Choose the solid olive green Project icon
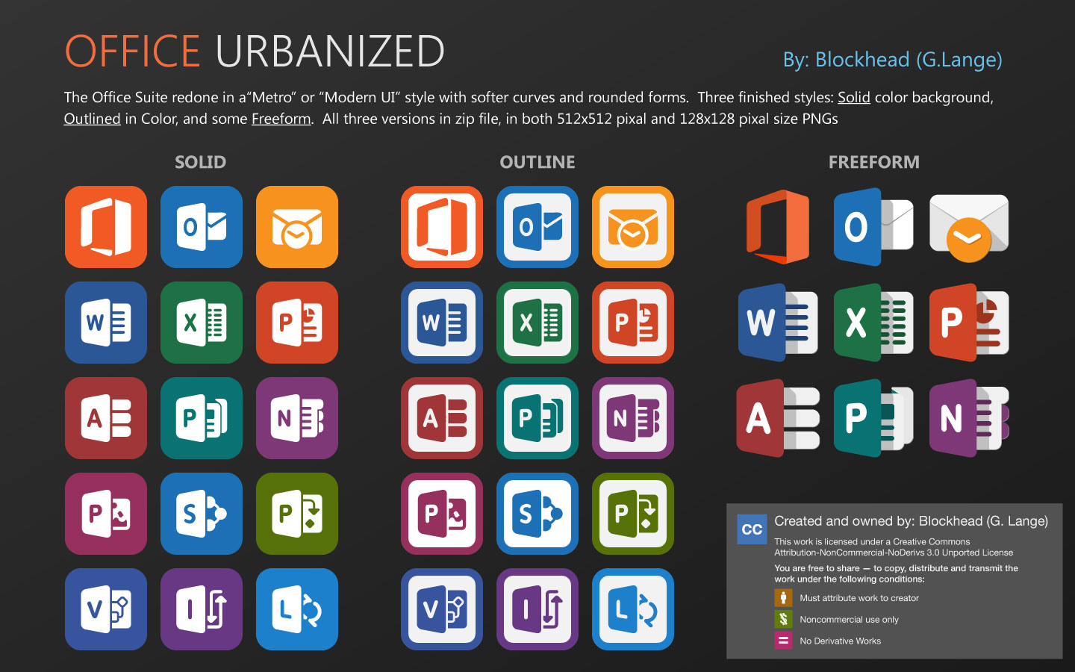 297,514
